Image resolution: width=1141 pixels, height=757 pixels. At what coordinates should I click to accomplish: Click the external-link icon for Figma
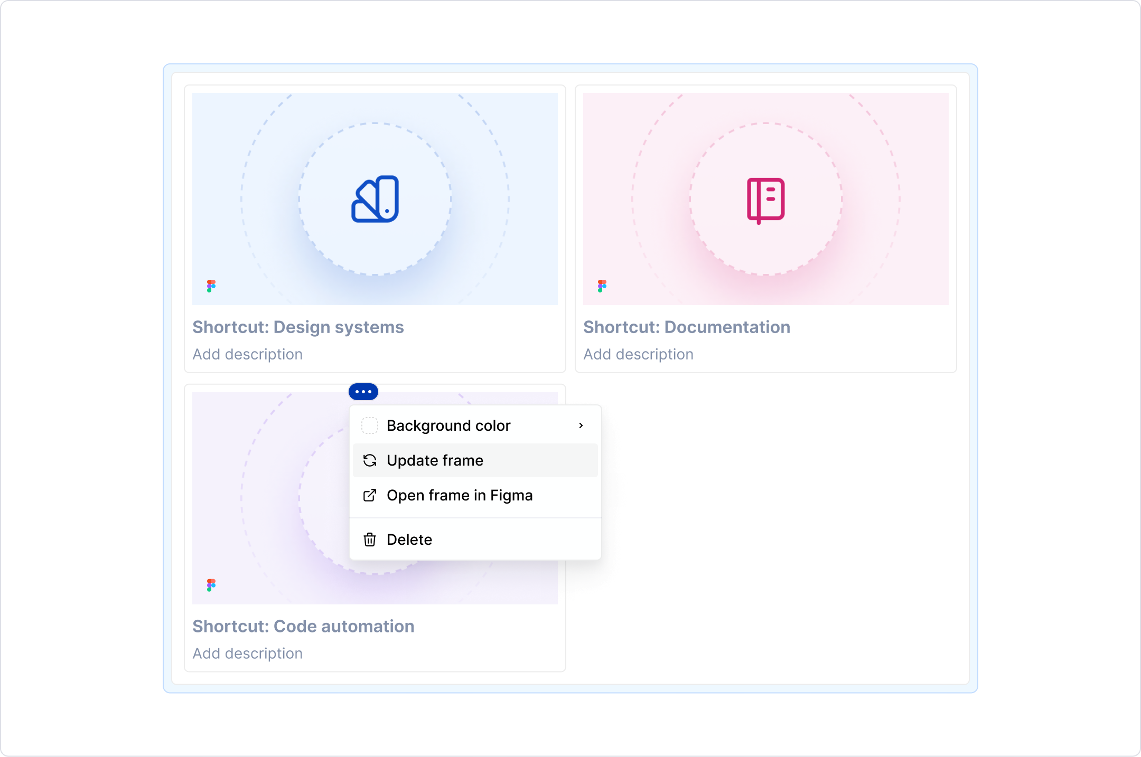point(370,495)
